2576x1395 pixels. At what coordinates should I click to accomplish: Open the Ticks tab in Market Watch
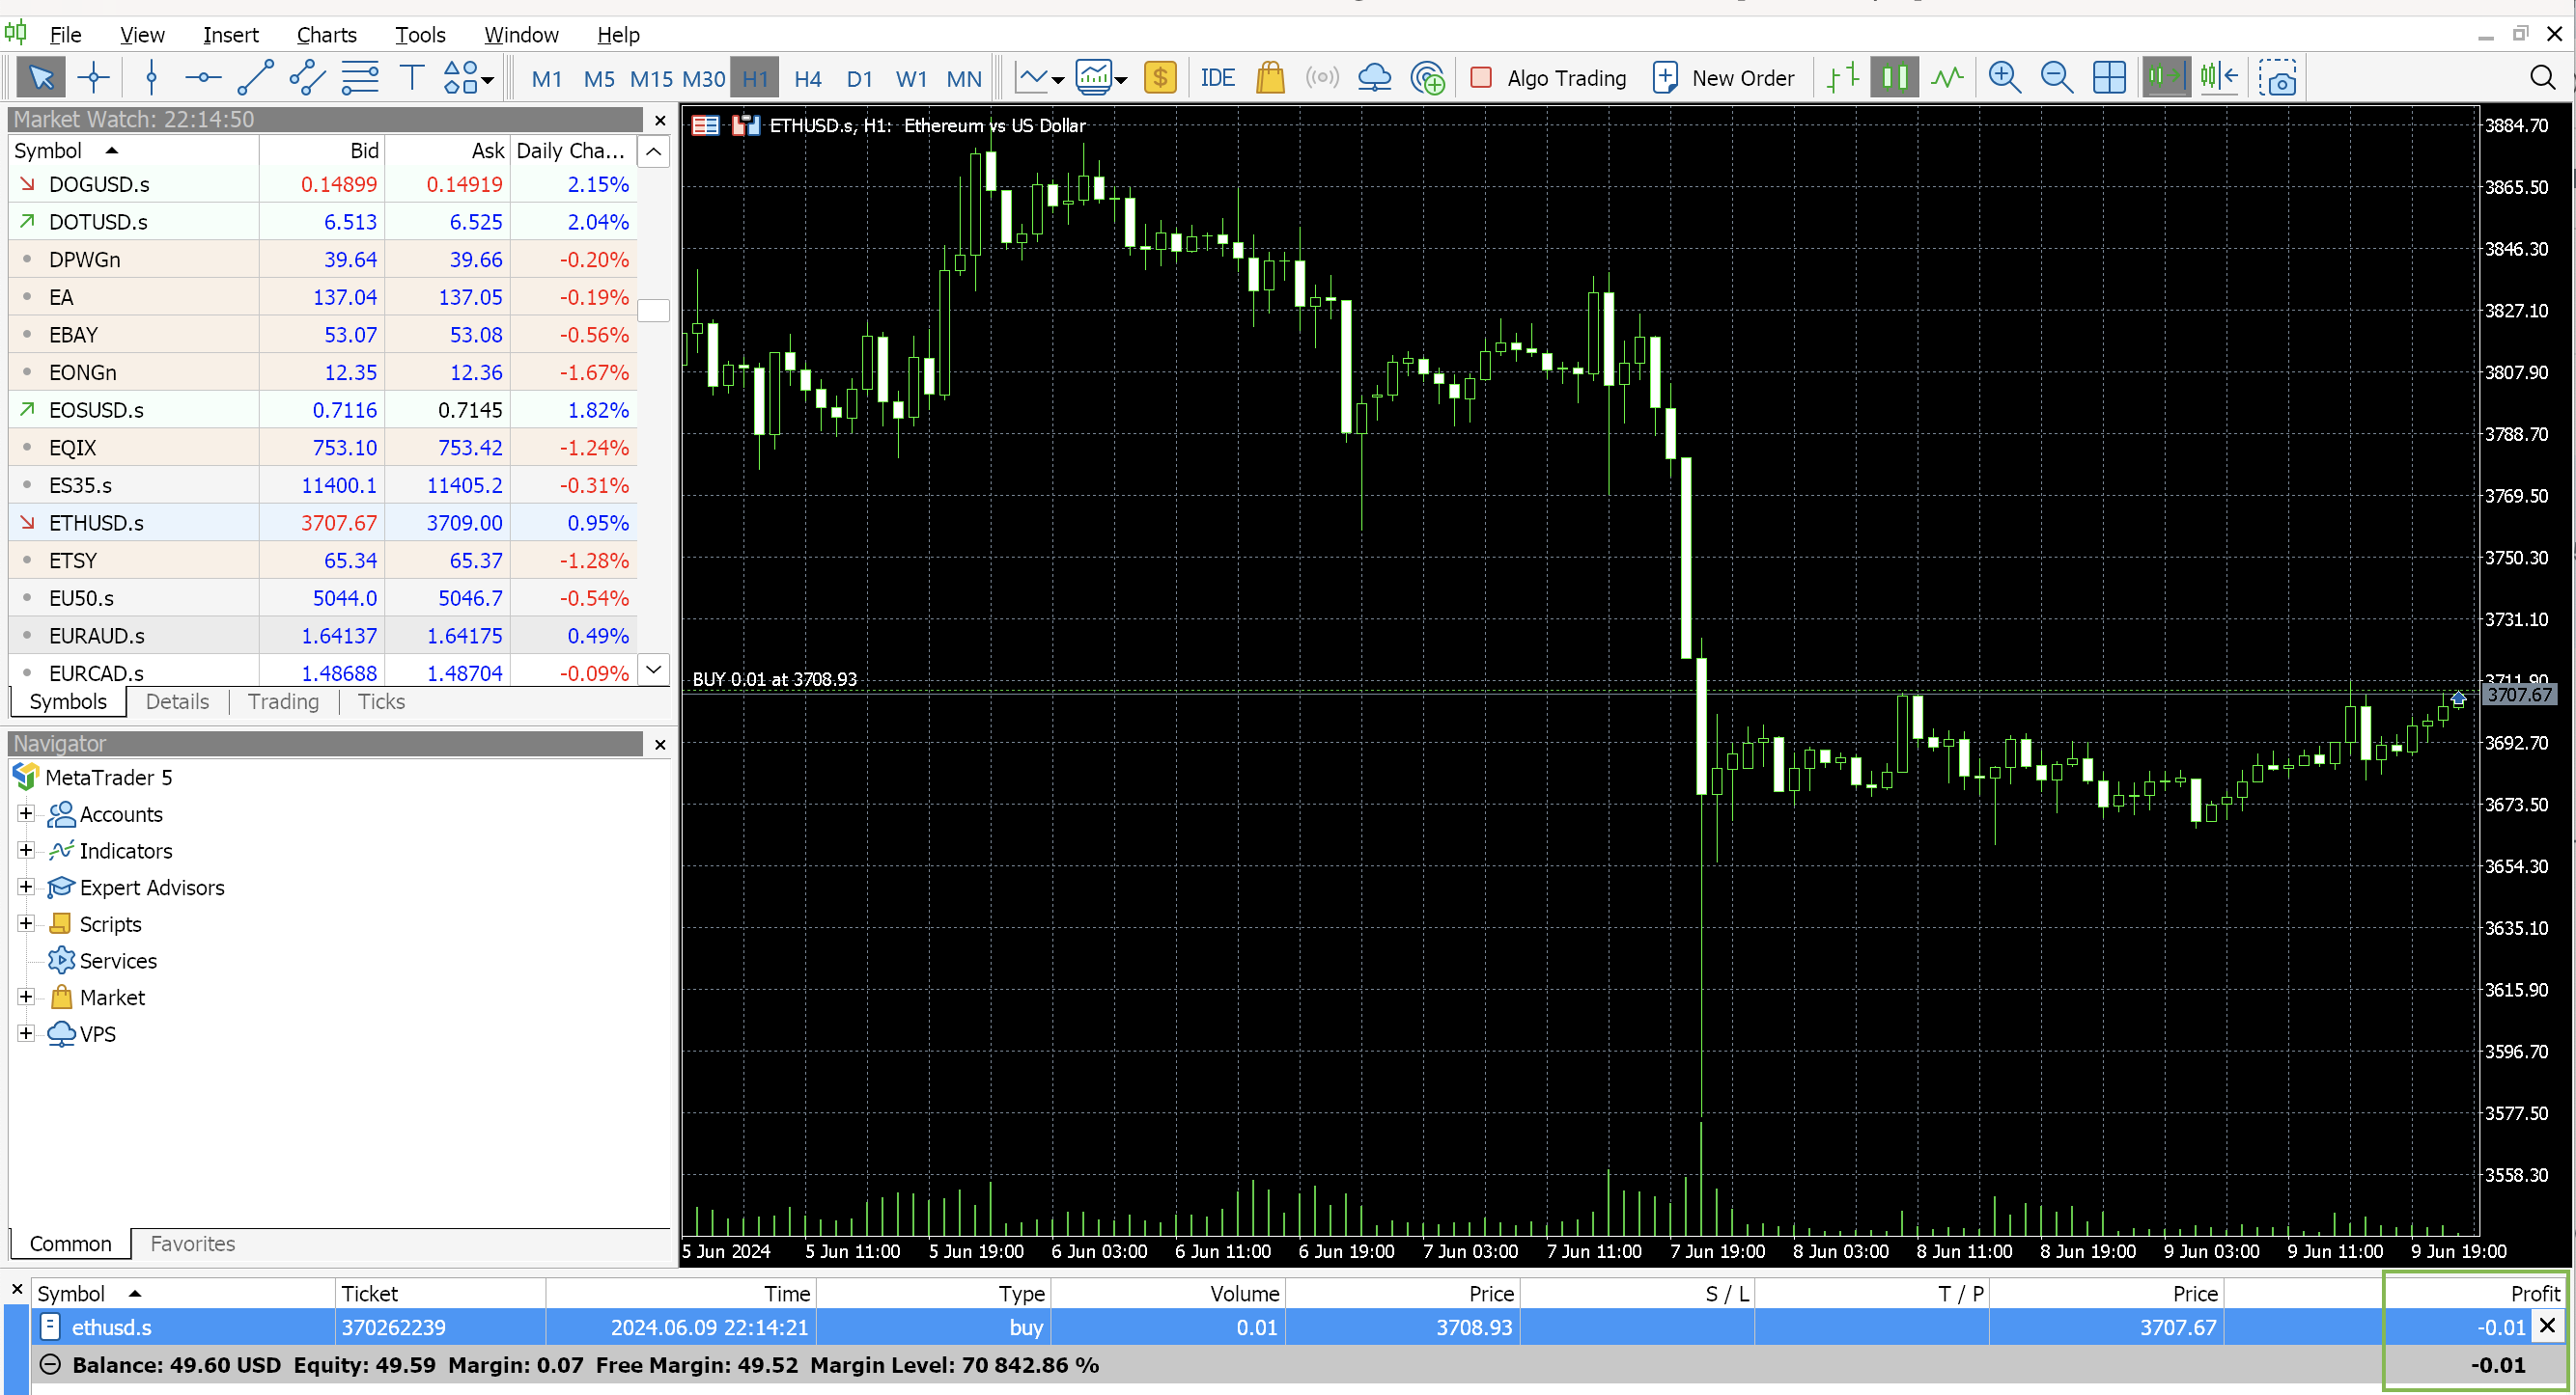pos(380,701)
